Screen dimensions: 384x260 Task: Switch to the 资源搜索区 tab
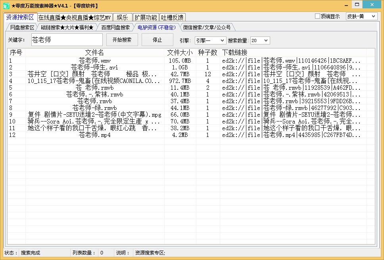20,17
